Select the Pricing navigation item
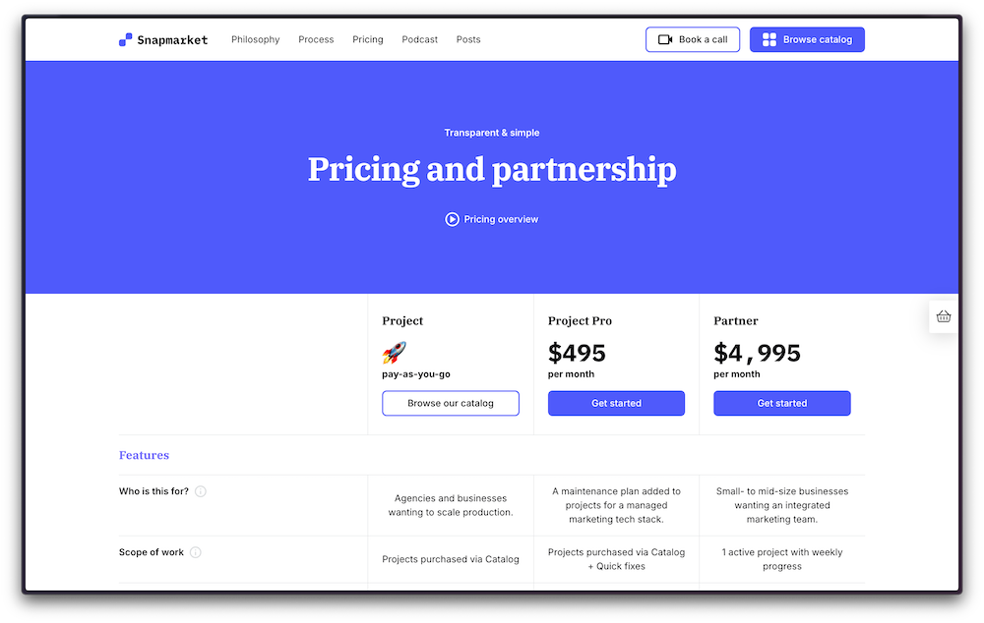 (x=367, y=39)
